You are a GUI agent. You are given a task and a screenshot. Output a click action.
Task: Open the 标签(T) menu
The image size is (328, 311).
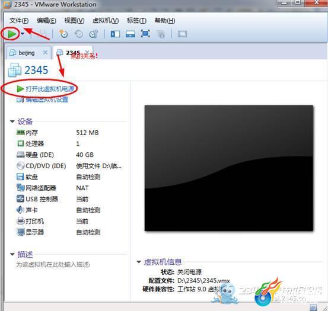[x=136, y=21]
